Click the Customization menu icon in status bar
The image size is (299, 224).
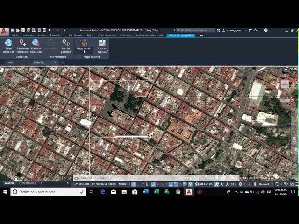(297, 184)
